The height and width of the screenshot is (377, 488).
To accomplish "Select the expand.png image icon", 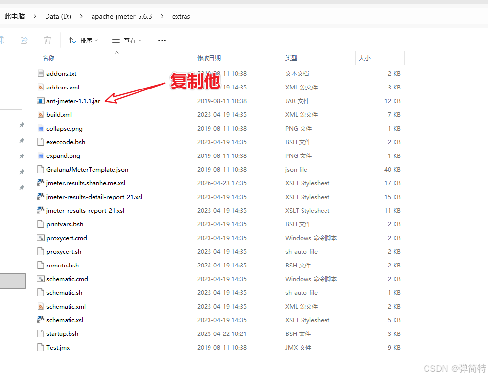I will 41,155.
